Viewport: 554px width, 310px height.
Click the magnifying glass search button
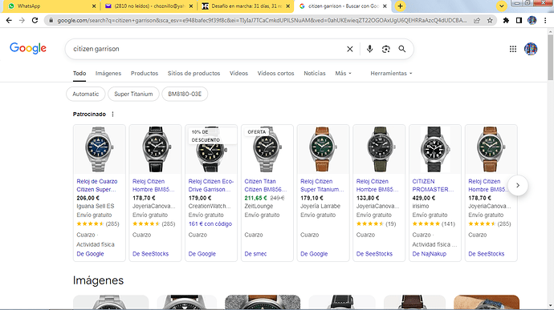[x=402, y=49]
